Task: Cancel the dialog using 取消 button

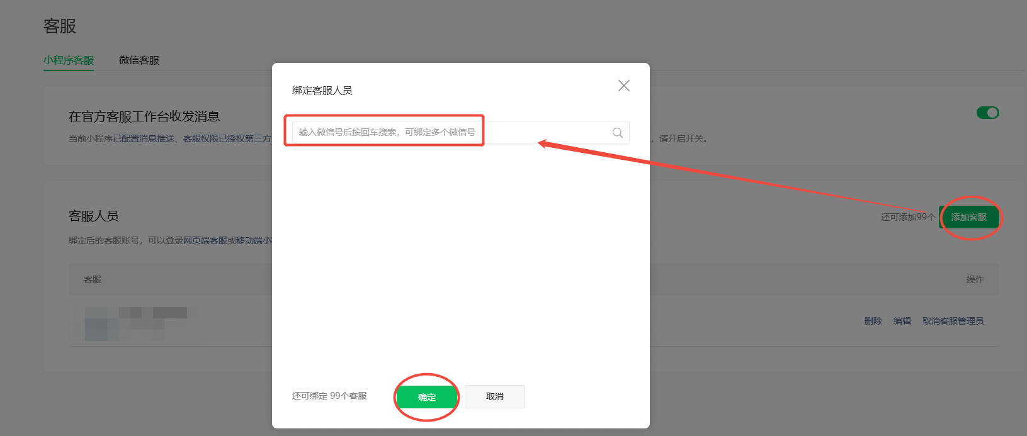Action: (x=494, y=396)
